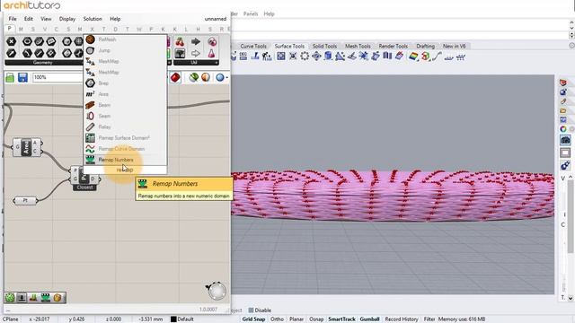Image resolution: width=575 pixels, height=323 pixels.
Task: Click the 100% zoom level field
Action: [x=57, y=77]
